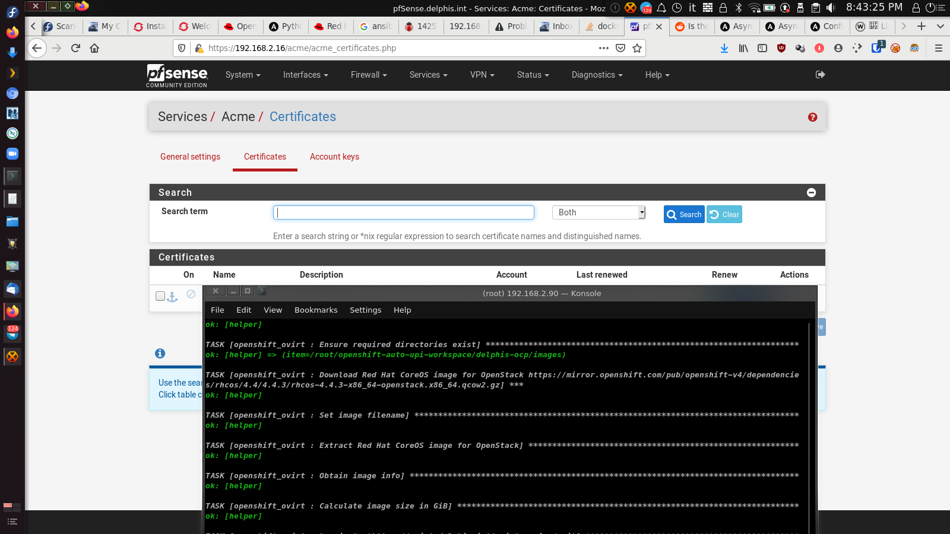
Task: Expand the Diagnostics navigation menu
Action: pos(597,75)
